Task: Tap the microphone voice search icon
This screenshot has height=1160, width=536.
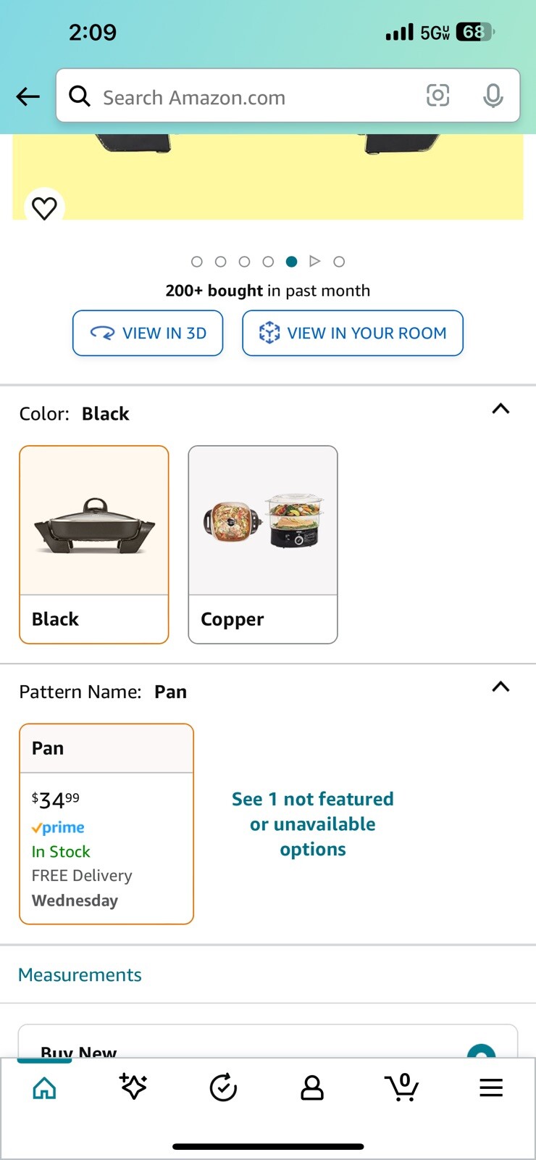Action: [x=493, y=96]
